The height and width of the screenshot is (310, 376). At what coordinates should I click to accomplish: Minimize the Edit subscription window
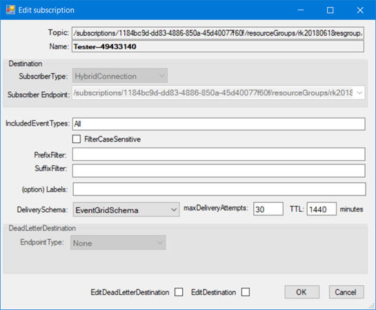[301, 10]
